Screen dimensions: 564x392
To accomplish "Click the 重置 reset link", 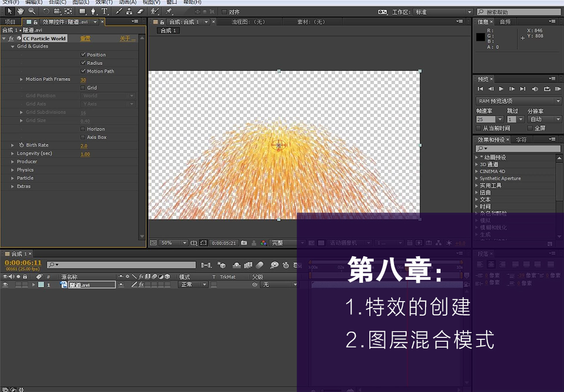I will (85, 38).
